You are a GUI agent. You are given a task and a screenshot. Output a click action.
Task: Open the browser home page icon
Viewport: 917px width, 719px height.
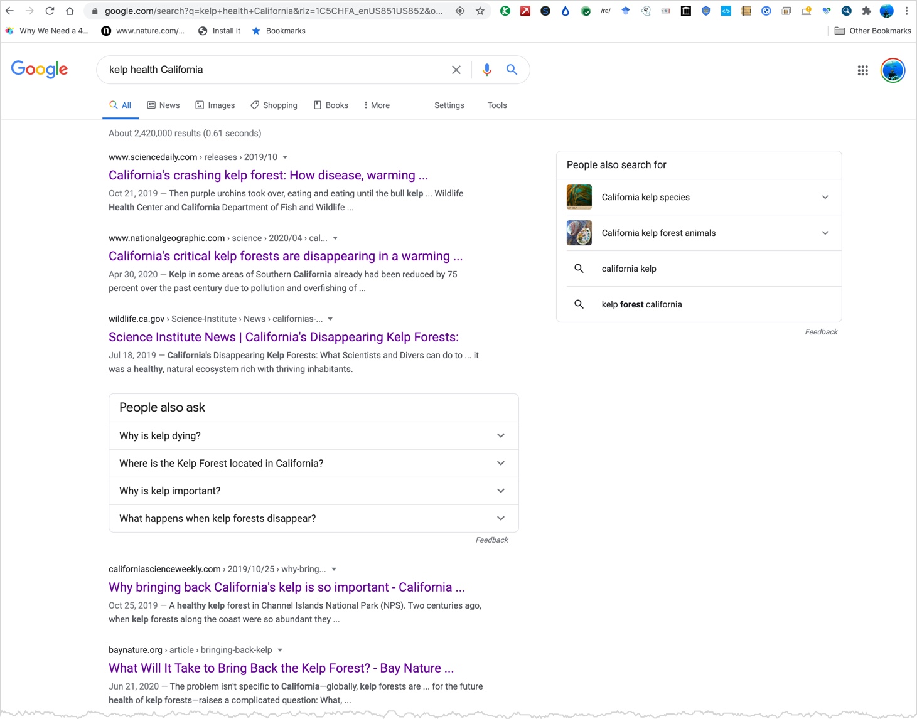70,11
